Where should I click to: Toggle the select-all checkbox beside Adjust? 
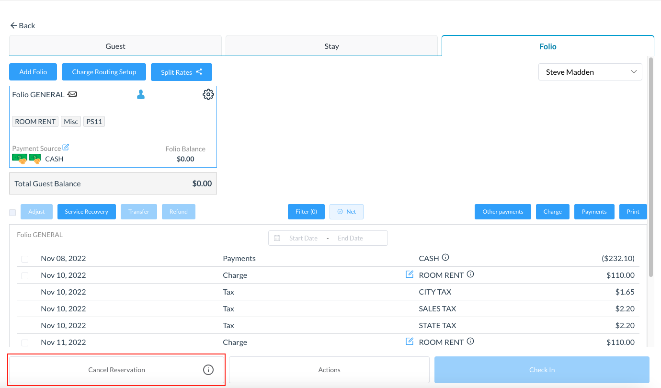[x=12, y=212]
